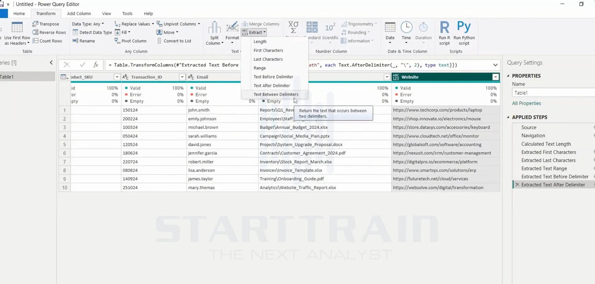Image resolution: width=595 pixels, height=284 pixels.
Task: Open the Website column filter dropdown
Action: [495, 77]
